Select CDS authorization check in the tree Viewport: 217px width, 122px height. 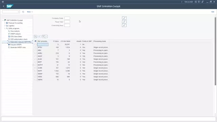point(19,39)
